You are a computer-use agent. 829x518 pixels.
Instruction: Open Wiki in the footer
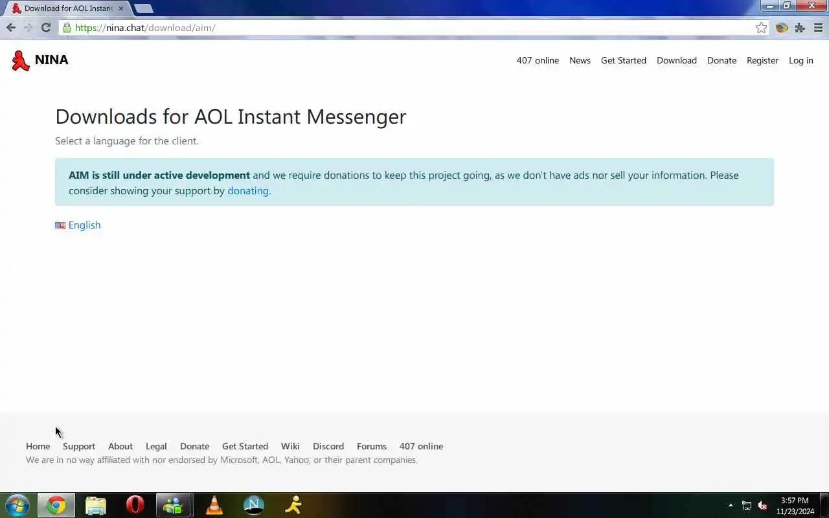point(290,446)
